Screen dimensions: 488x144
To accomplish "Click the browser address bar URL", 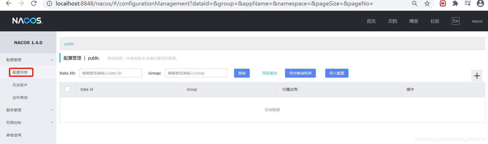I will (214, 4).
